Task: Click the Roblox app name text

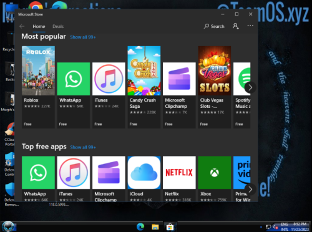Action: [31, 100]
